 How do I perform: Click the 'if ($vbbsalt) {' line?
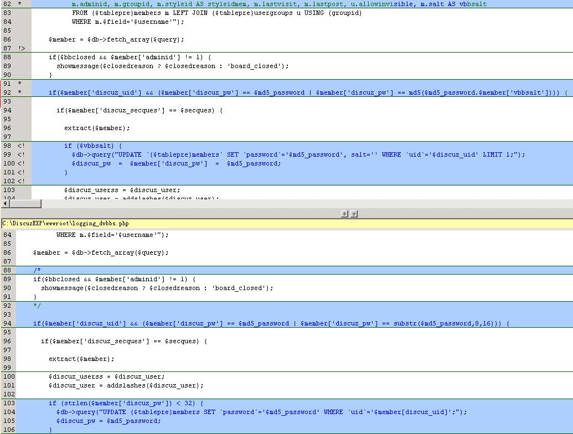[x=93, y=146]
